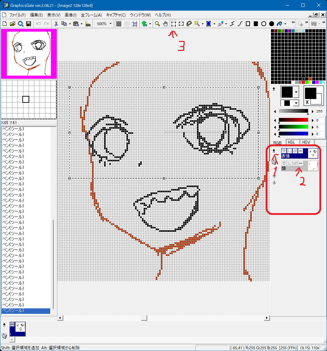This screenshot has width=327, height=351.
Task: Toggle visibility of the 表情 layer
Action: coord(284,151)
